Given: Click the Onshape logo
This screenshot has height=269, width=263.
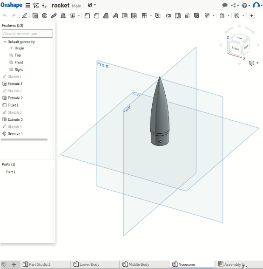Looking at the screenshot, I should pos(11,5).
